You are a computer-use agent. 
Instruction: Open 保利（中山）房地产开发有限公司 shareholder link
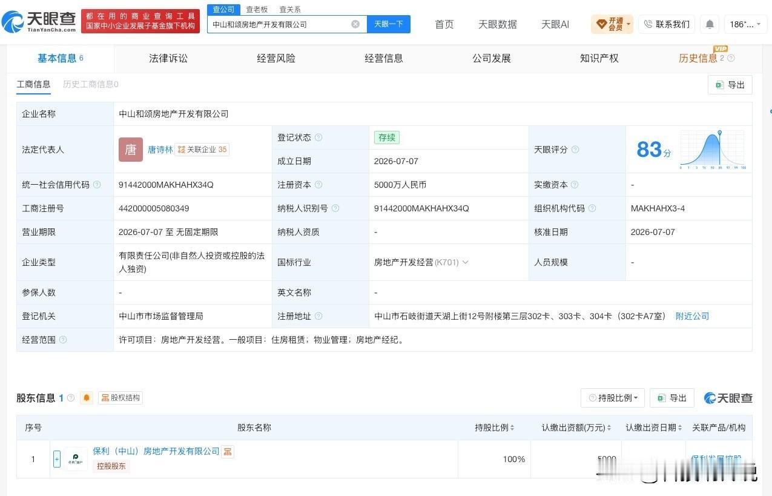156,451
